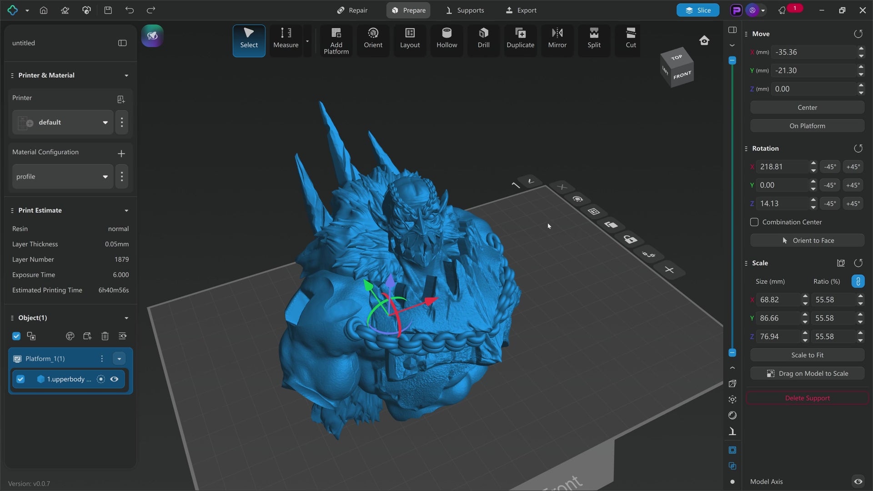Screen dimensions: 873x491
Task: Toggle the uniform scale lock
Action: click(x=858, y=281)
